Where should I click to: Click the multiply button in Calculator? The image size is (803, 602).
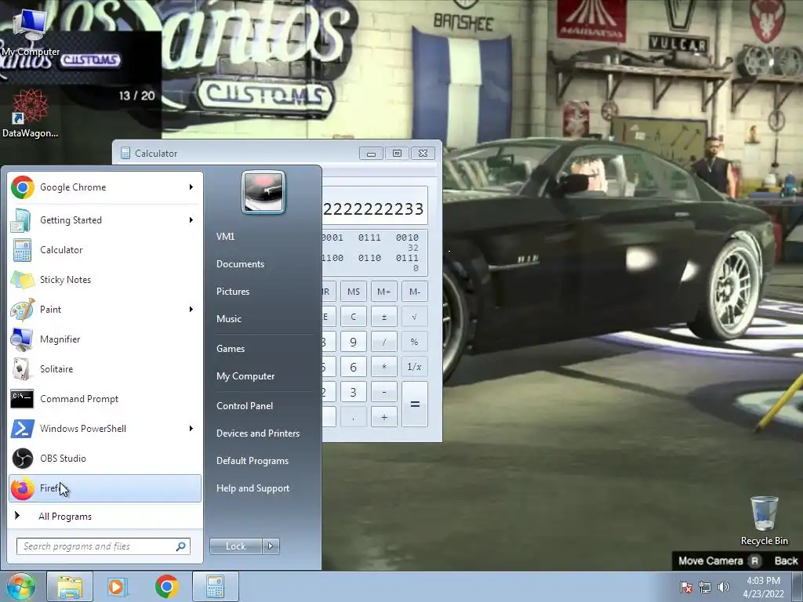point(384,367)
